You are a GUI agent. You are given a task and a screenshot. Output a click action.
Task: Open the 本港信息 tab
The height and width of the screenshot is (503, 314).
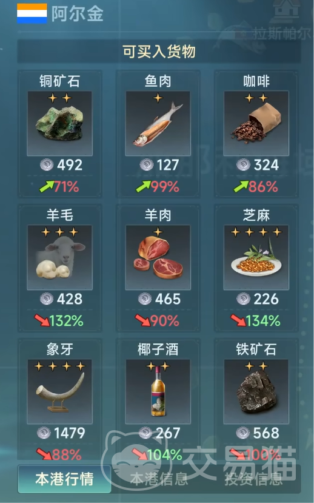point(159,479)
